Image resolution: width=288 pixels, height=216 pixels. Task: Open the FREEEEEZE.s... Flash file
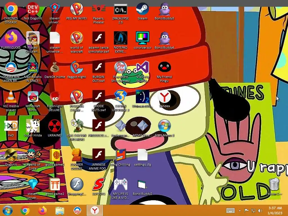pyautogui.click(x=99, y=126)
